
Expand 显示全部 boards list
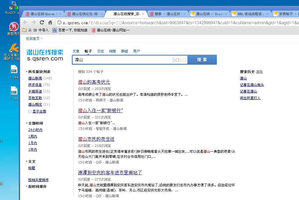coord(39,111)
